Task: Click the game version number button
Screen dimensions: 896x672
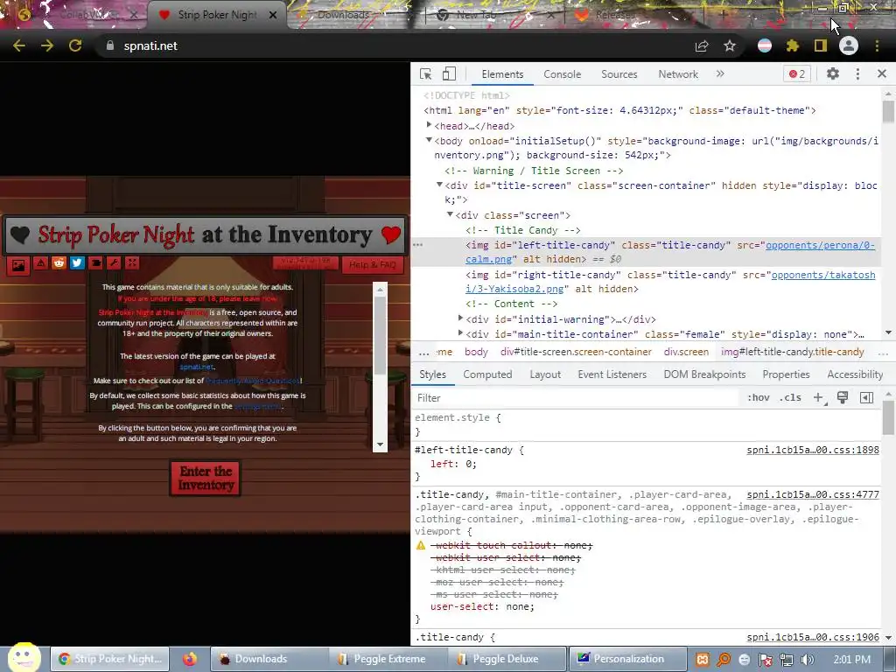Action: pyautogui.click(x=305, y=262)
